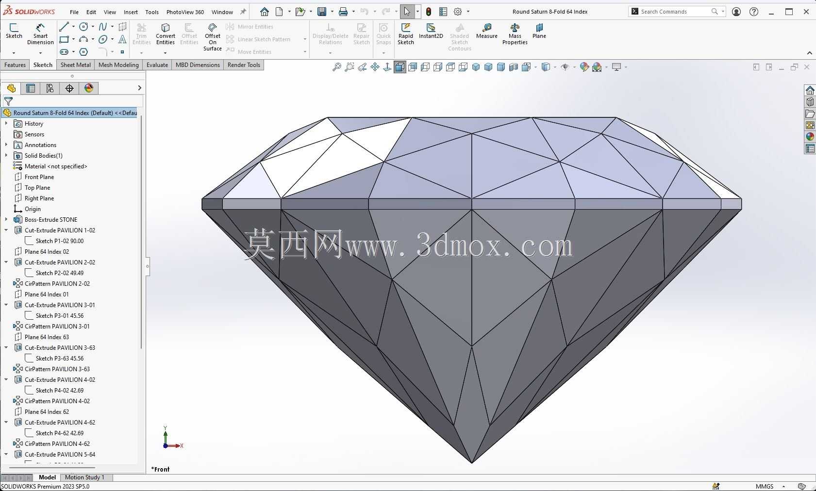The height and width of the screenshot is (491, 816).
Task: Insert a reference Plane
Action: [x=539, y=31]
